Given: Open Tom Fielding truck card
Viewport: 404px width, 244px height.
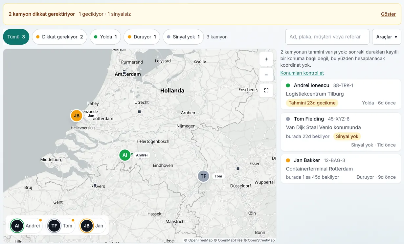Looking at the screenshot, I should (341, 132).
